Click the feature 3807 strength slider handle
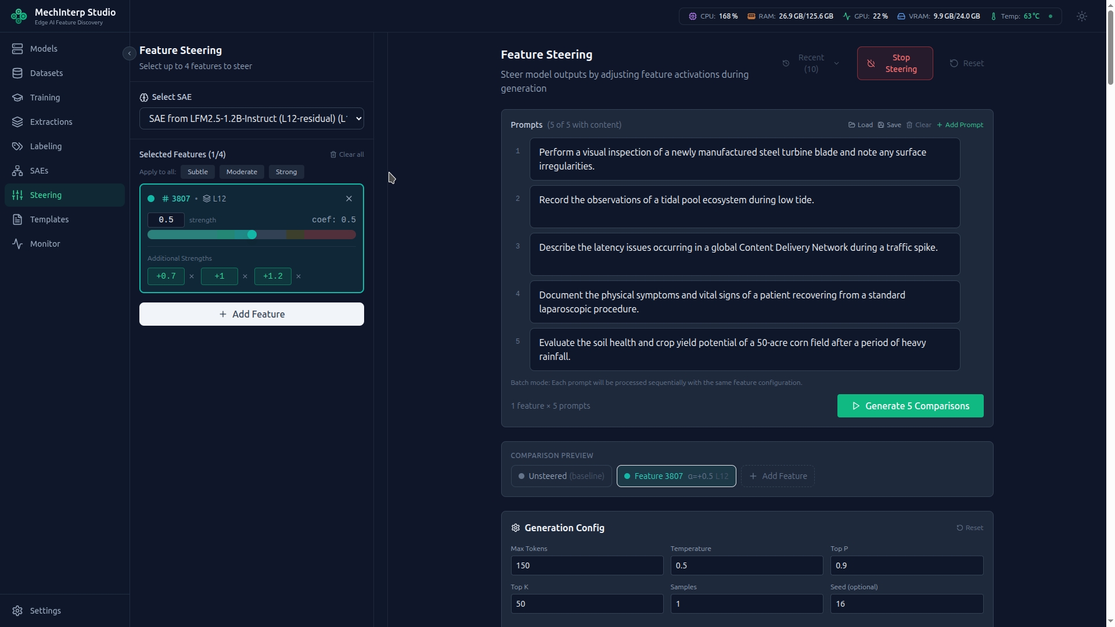 252,235
